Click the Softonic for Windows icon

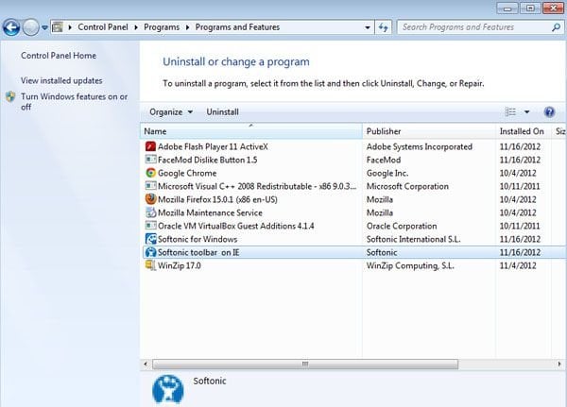pos(150,239)
